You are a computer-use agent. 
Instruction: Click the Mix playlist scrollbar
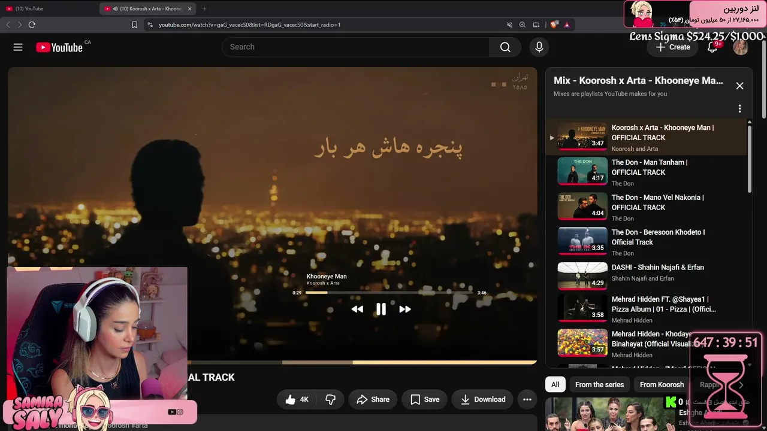tap(749, 159)
